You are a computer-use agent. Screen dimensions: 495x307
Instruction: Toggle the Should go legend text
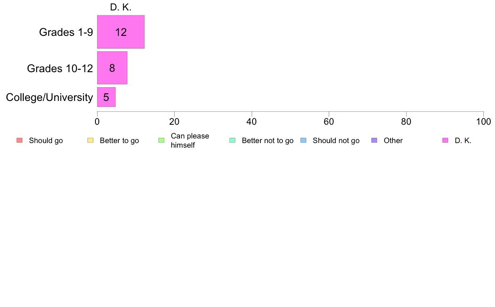point(46,141)
